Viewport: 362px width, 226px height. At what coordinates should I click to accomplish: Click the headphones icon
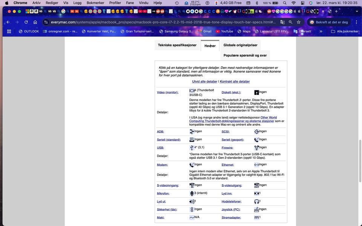pos(256,202)
